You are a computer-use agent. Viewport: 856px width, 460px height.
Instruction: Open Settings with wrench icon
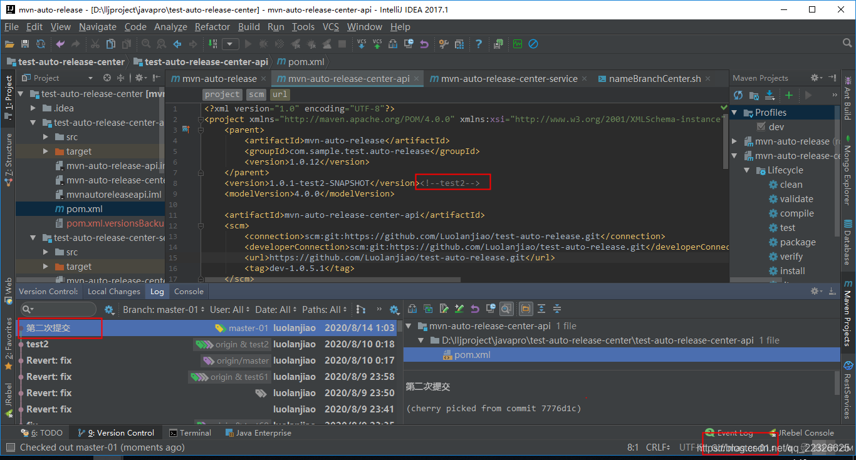click(x=444, y=44)
